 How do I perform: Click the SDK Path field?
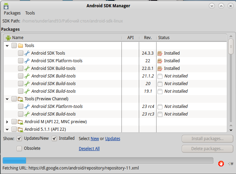pos(73,21)
